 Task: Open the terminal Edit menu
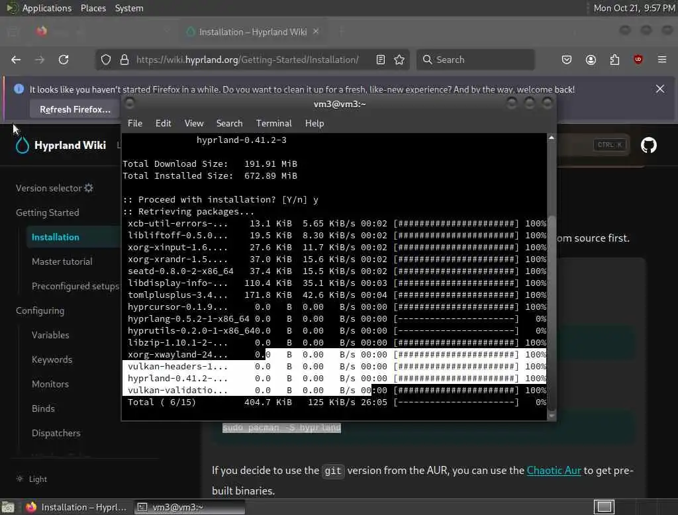click(163, 123)
